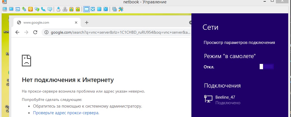Open the view connection settings link
Image resolution: width=291 pixels, height=117 pixels.
[x=239, y=43]
